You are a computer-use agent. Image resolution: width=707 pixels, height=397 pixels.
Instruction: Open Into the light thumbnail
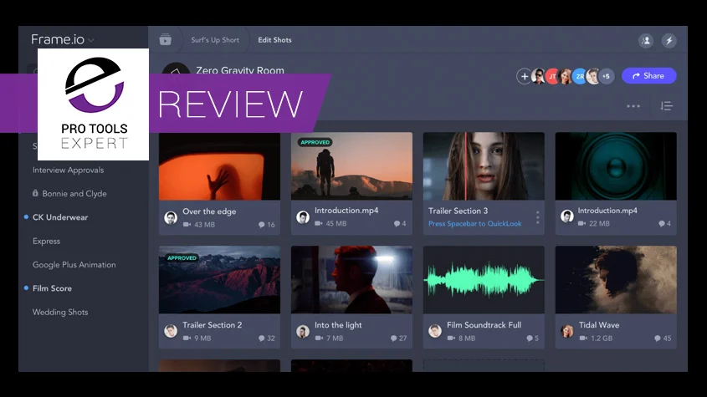pyautogui.click(x=351, y=279)
